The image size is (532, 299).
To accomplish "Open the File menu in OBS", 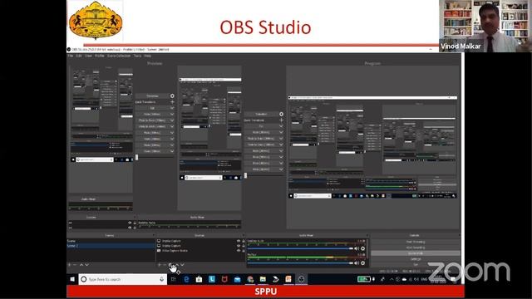I will point(70,56).
